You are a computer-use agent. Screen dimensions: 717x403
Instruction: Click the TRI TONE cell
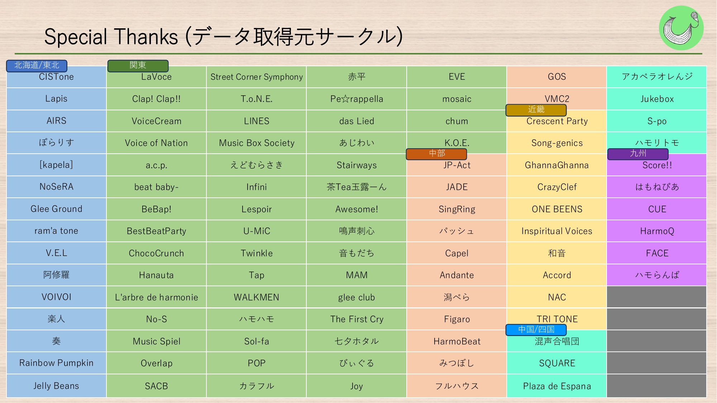(557, 319)
